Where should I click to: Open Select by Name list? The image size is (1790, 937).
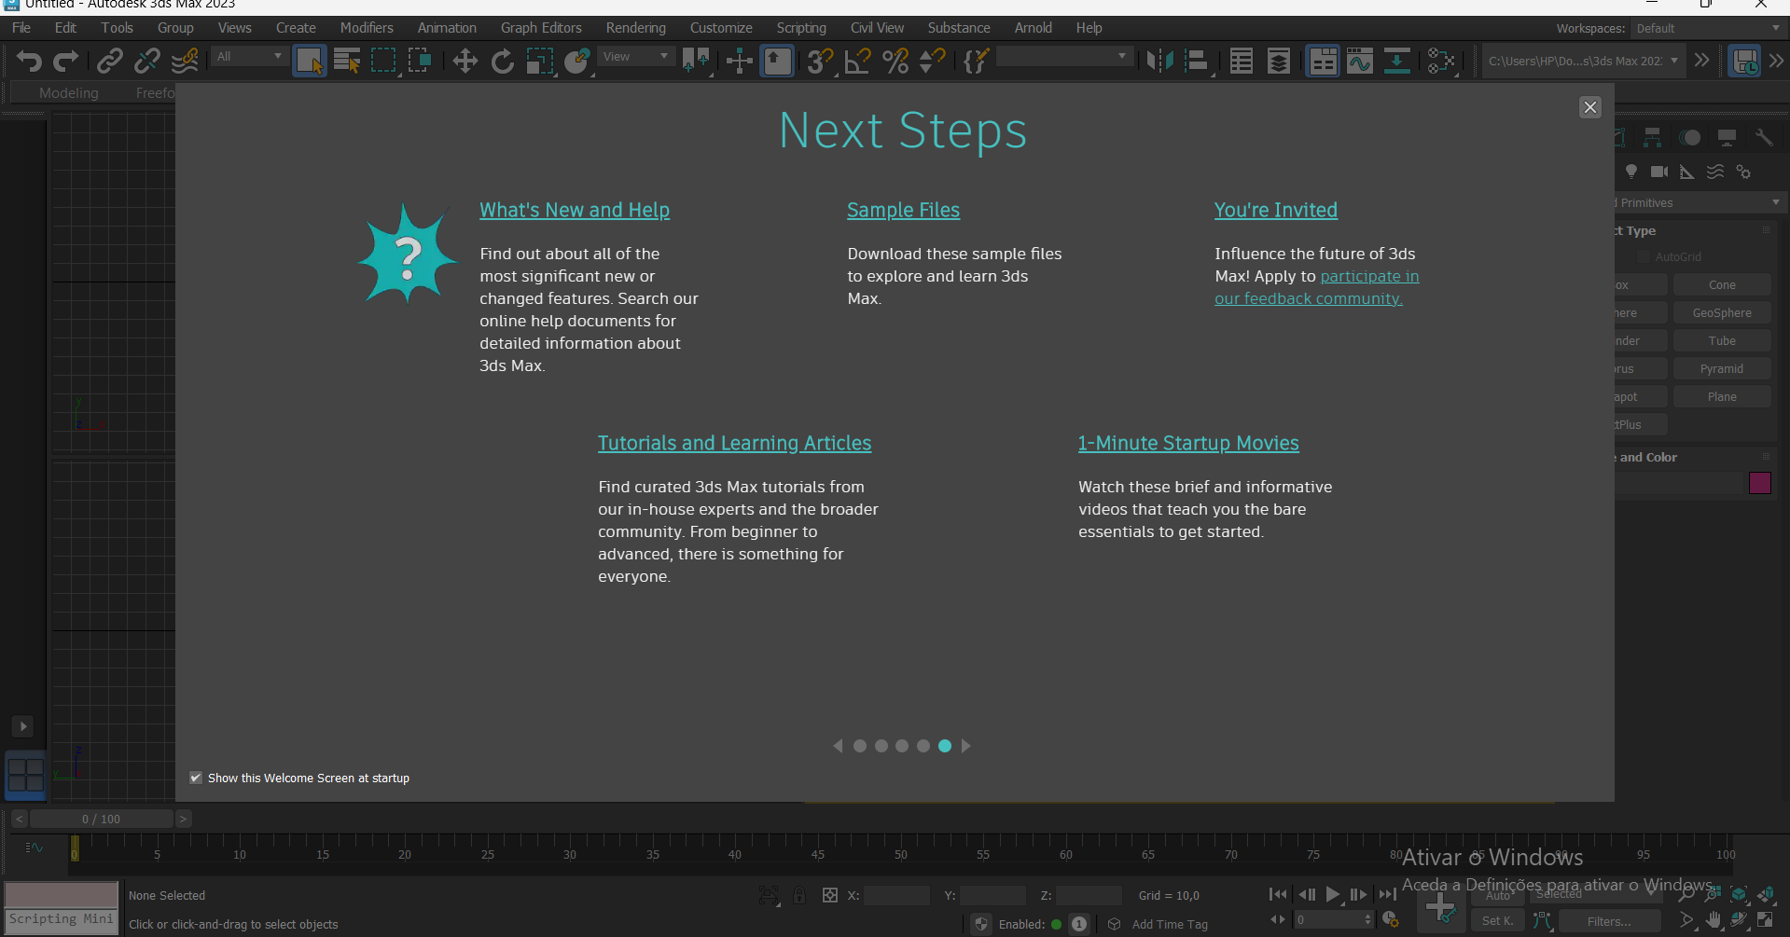click(347, 62)
